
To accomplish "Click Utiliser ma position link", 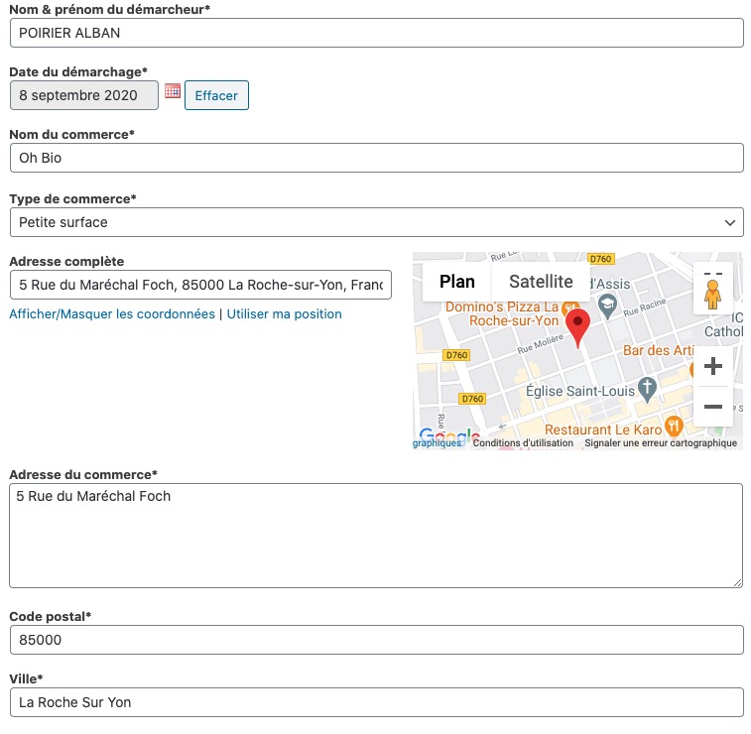I will (x=284, y=314).
